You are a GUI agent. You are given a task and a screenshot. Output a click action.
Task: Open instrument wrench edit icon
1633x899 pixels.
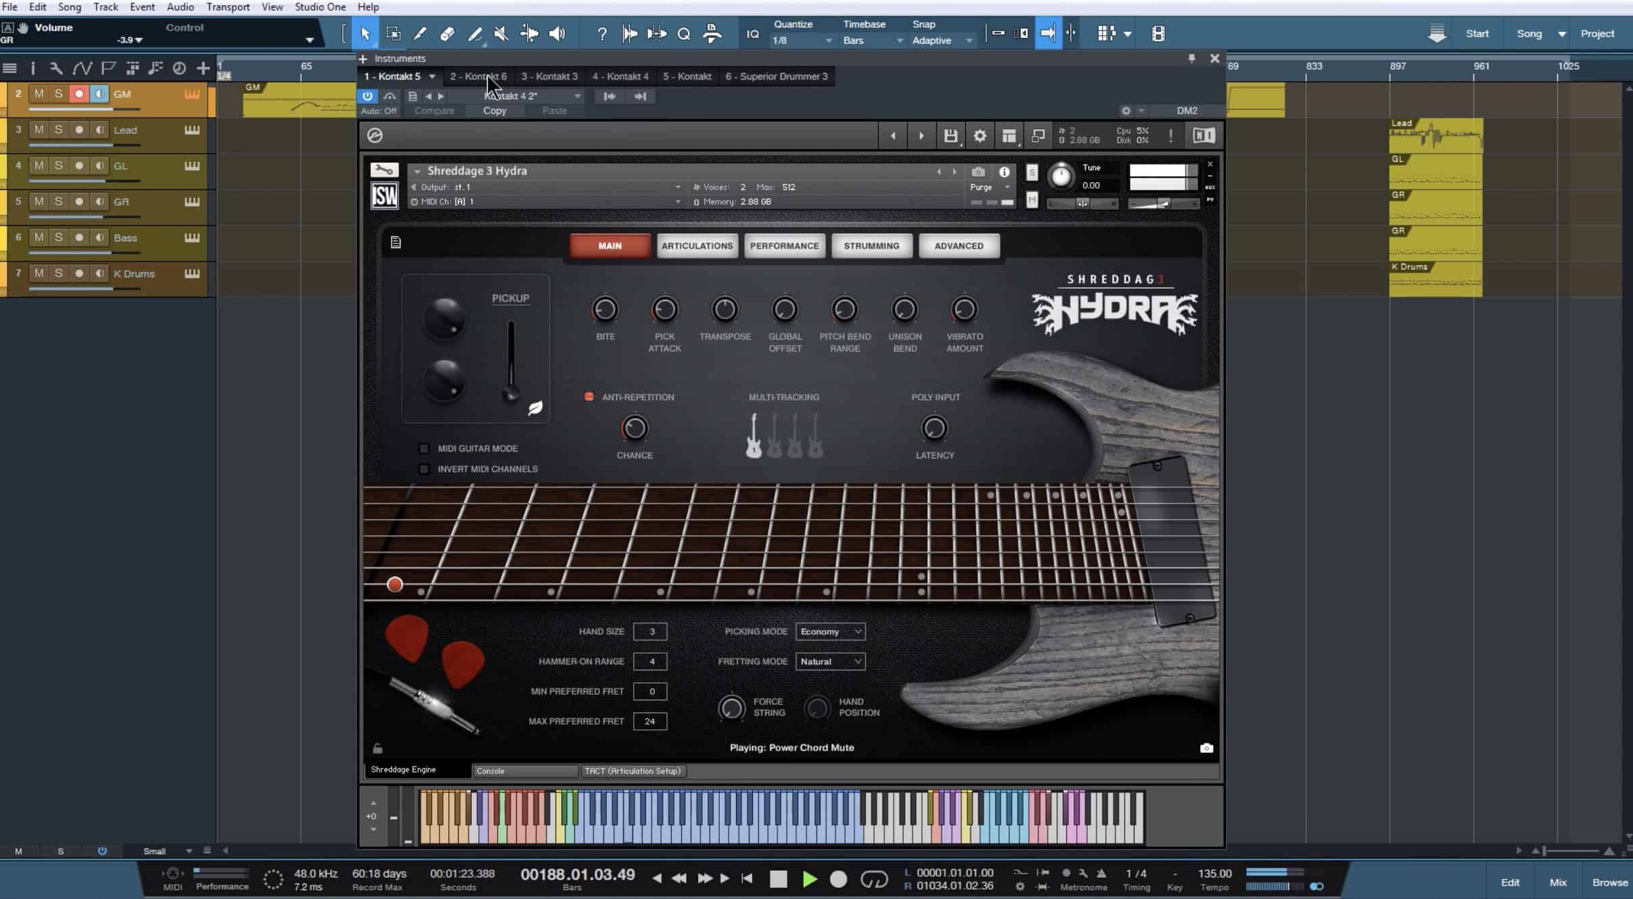click(x=384, y=170)
